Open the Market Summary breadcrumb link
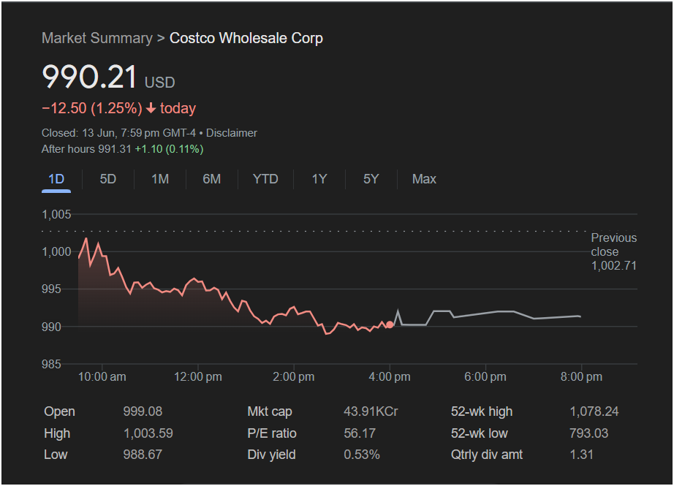674x486 pixels. (97, 38)
